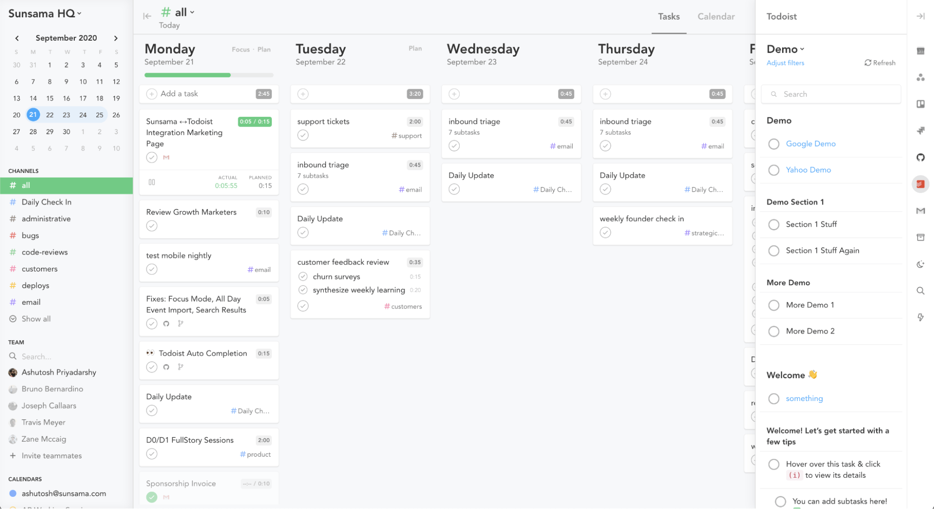Pause the running timer on the Todoist task
This screenshot has width=934, height=509.
152,182
